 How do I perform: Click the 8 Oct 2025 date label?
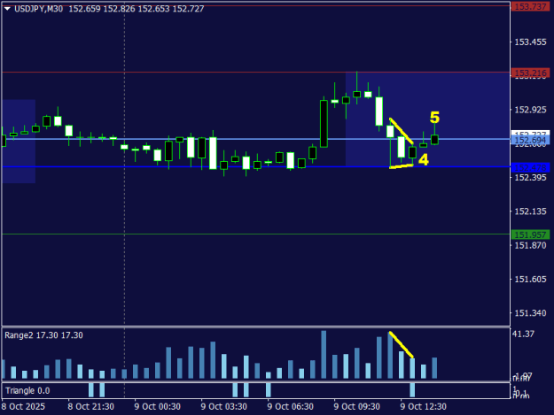(23, 406)
